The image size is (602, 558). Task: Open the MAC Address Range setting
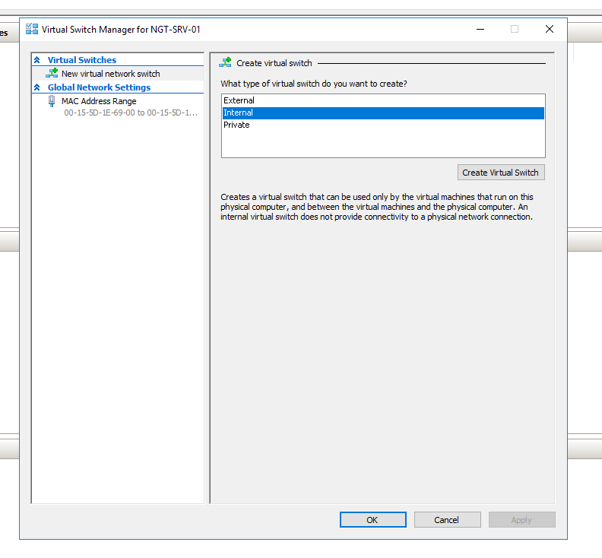[99, 101]
